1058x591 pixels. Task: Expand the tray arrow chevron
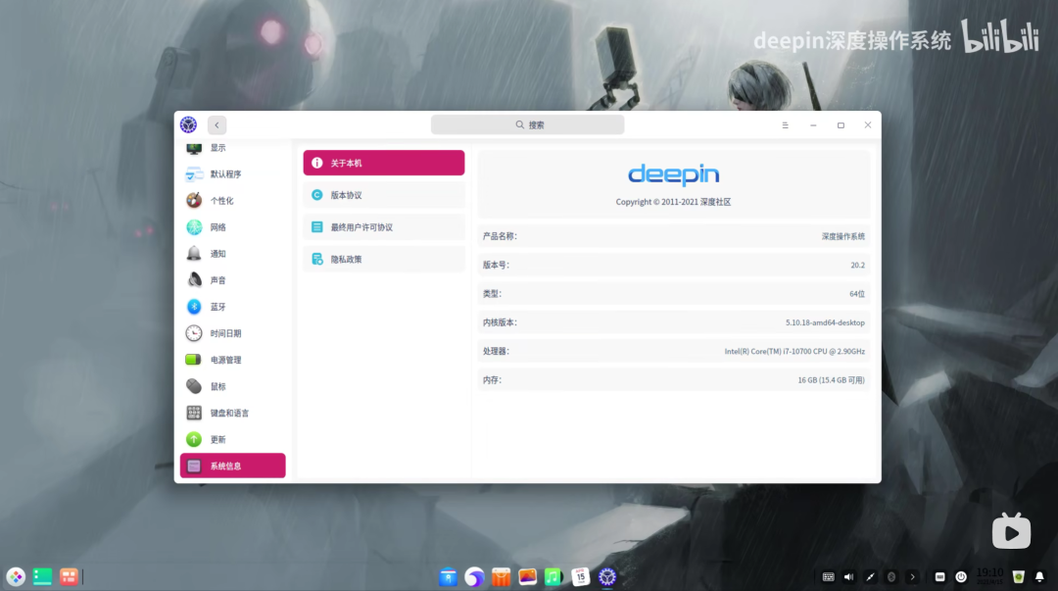point(912,577)
